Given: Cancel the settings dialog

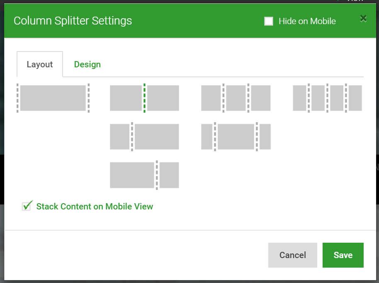Looking at the screenshot, I should [292, 255].
